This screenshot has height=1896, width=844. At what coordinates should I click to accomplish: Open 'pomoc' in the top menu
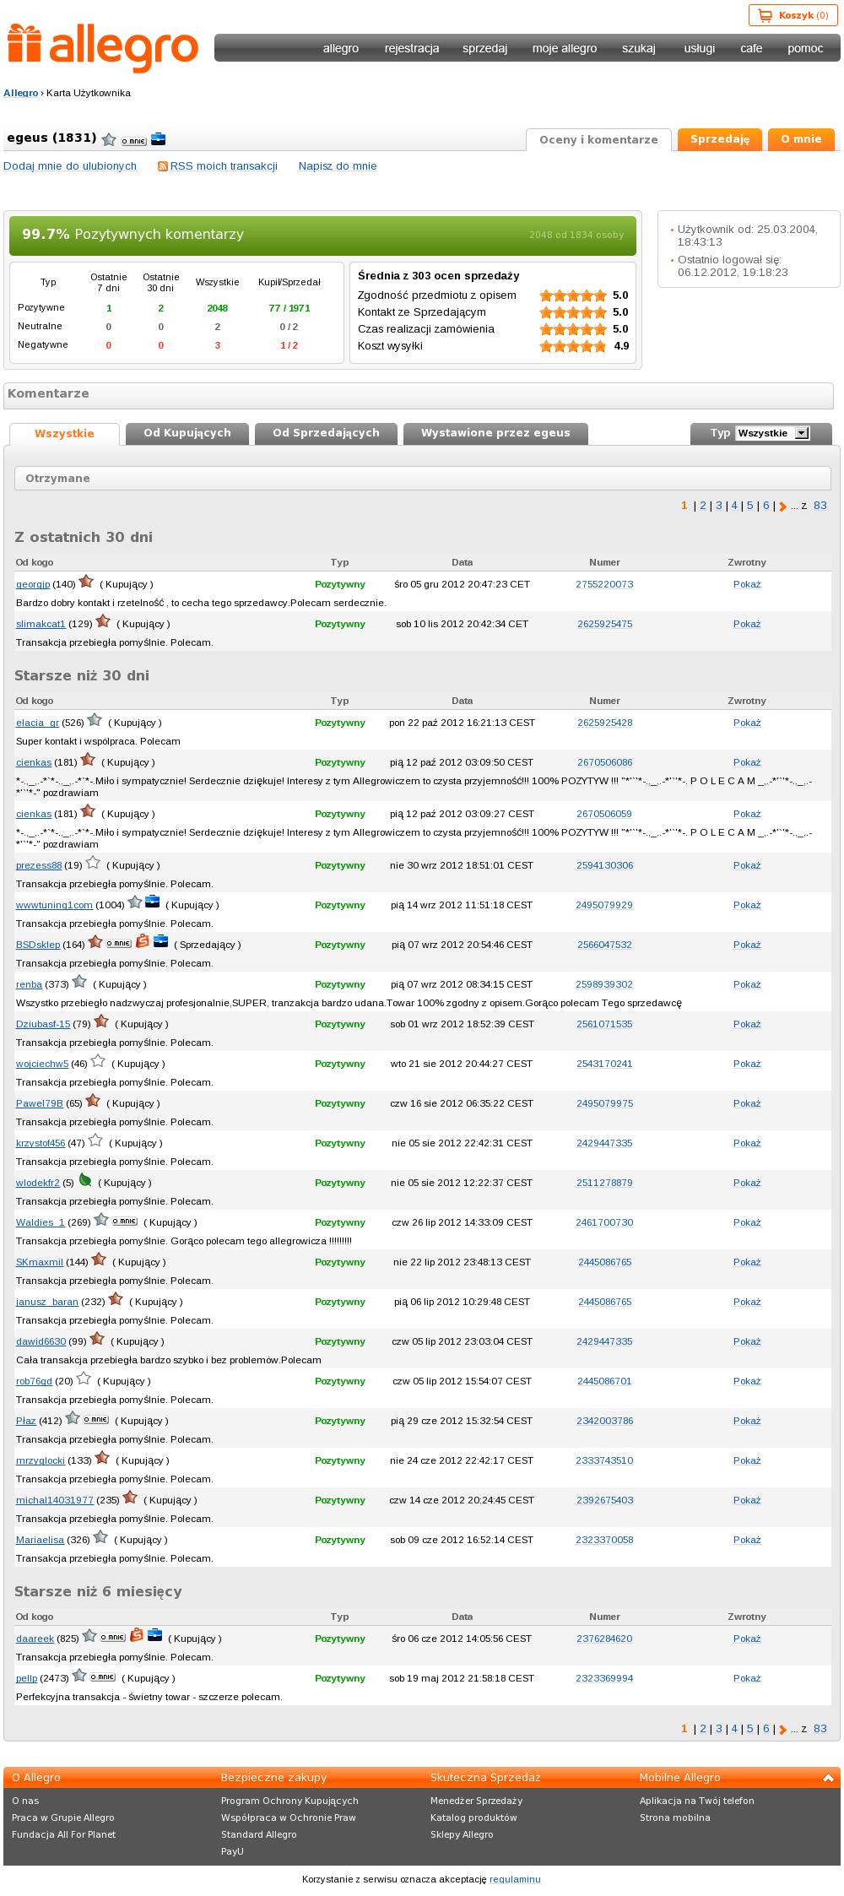805,48
